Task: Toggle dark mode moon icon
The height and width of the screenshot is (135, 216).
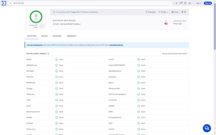Action: (190, 3)
